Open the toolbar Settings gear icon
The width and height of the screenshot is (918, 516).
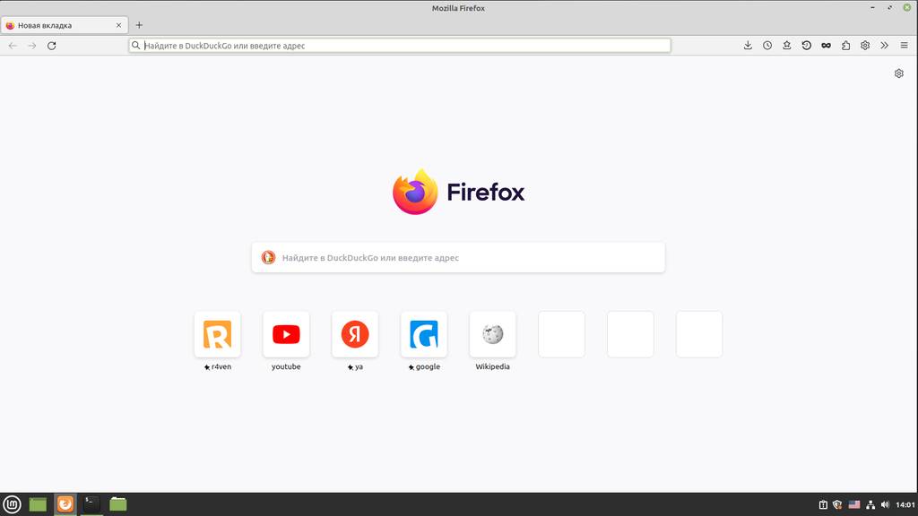pyautogui.click(x=865, y=46)
